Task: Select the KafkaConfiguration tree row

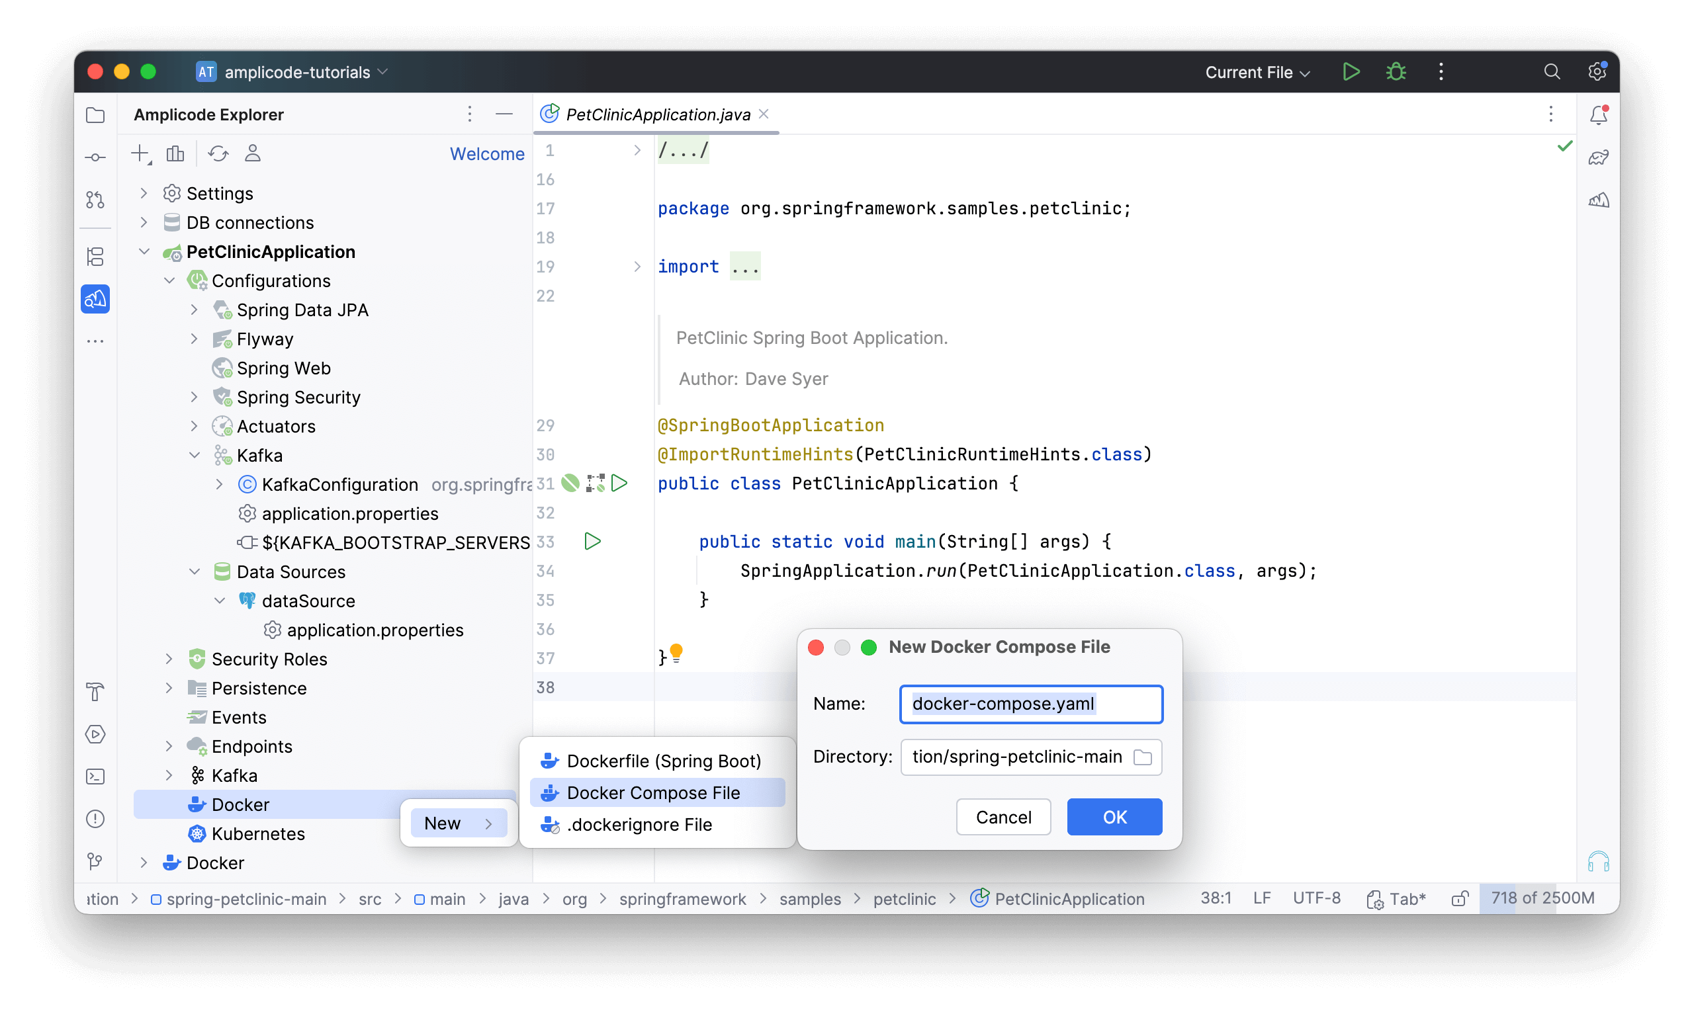Action: pos(332,484)
